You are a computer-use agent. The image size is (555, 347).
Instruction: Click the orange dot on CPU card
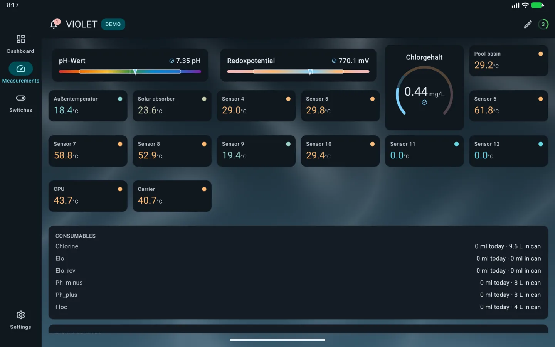click(x=120, y=189)
